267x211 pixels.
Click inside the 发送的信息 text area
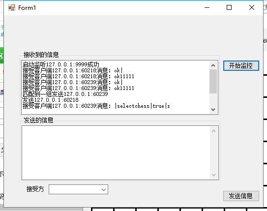point(116,153)
